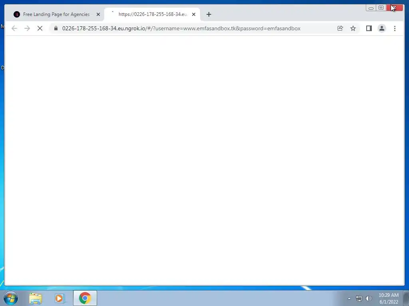Open a new tab
This screenshot has height=306, width=409.
tap(208, 14)
